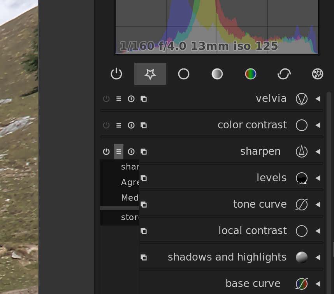The width and height of the screenshot is (334, 294).
Task: Close the sharpen presets menu button
Action: coord(119,151)
